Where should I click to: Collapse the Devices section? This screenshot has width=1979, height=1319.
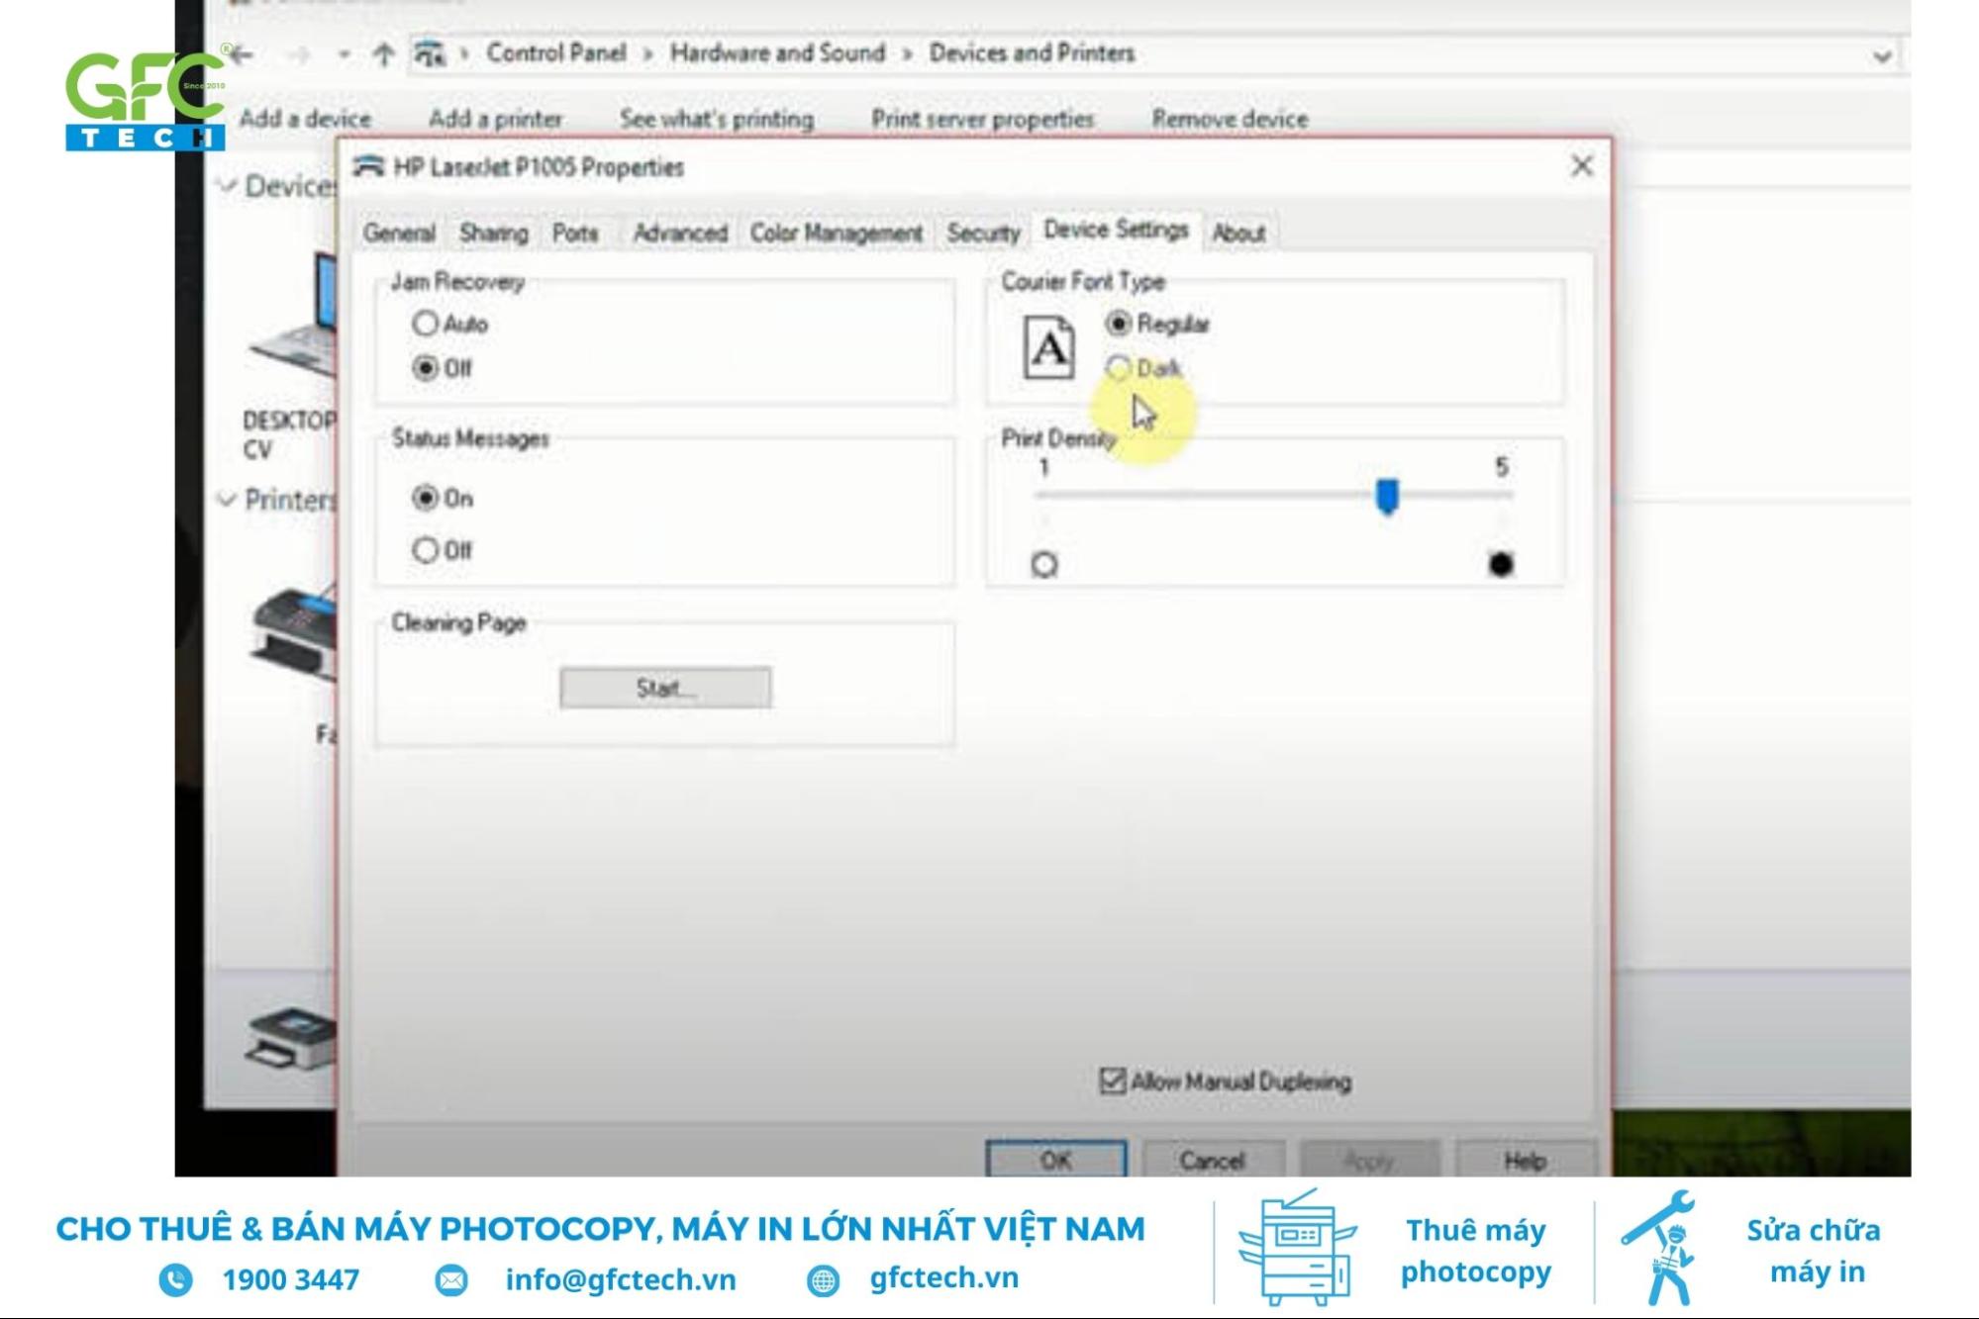coord(228,185)
